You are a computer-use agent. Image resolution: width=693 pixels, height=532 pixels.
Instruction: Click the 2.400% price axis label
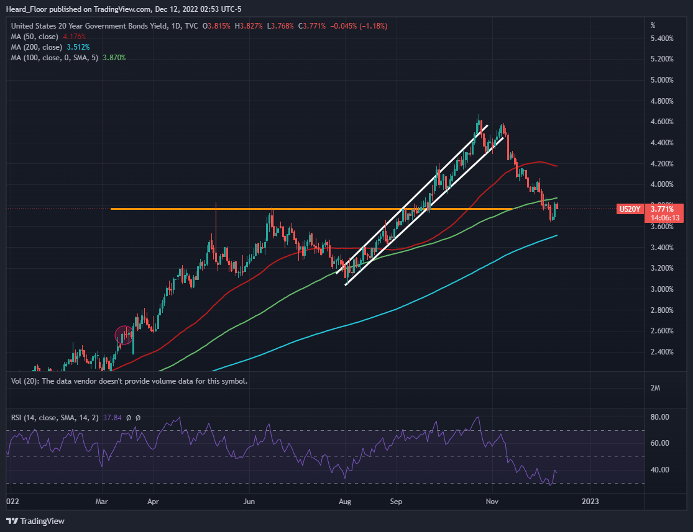tap(662, 352)
